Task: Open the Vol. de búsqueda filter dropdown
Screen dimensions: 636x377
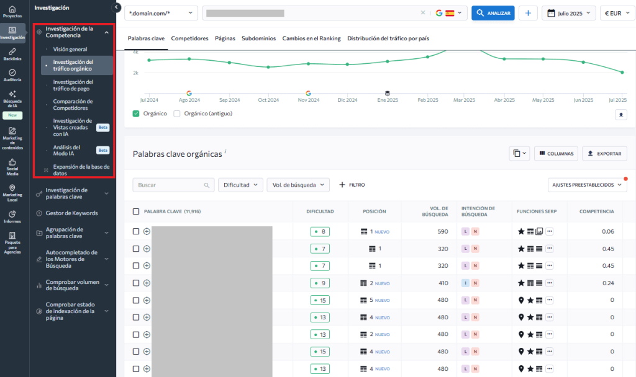Action: coord(298,185)
